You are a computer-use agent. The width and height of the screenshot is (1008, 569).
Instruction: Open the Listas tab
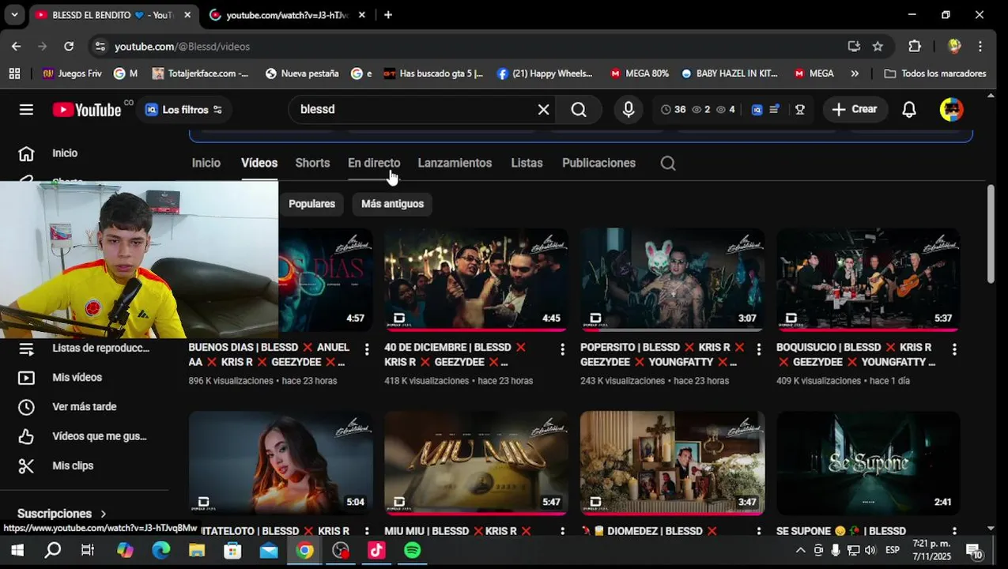(527, 164)
